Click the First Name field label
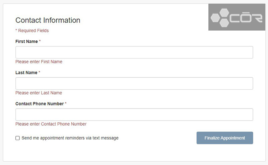This screenshot has width=268, height=165. tap(26, 42)
